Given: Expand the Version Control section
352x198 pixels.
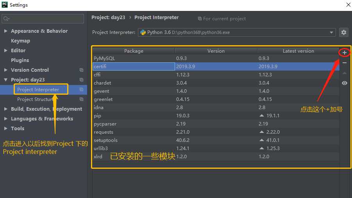Looking at the screenshot, I should [5, 70].
